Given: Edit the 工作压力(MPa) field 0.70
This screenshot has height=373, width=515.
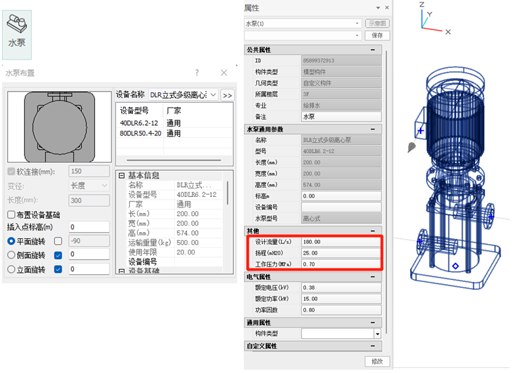Looking at the screenshot, I should click(341, 264).
